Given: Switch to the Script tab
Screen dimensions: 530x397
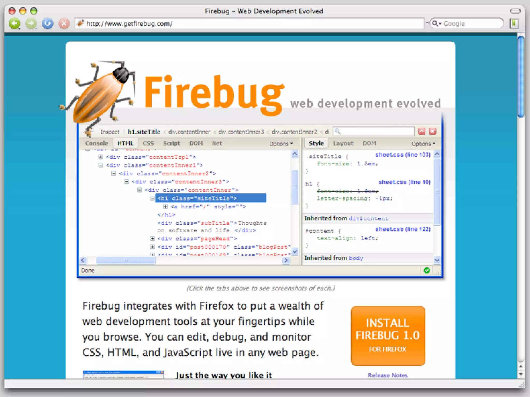Looking at the screenshot, I should [171, 143].
